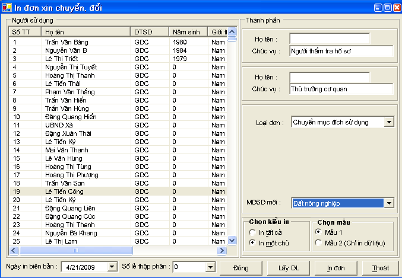Click the 'DTSD' column header

click(150, 31)
